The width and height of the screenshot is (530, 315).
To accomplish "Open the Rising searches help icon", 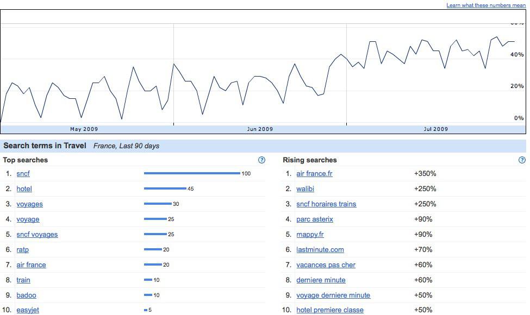I will point(522,160).
